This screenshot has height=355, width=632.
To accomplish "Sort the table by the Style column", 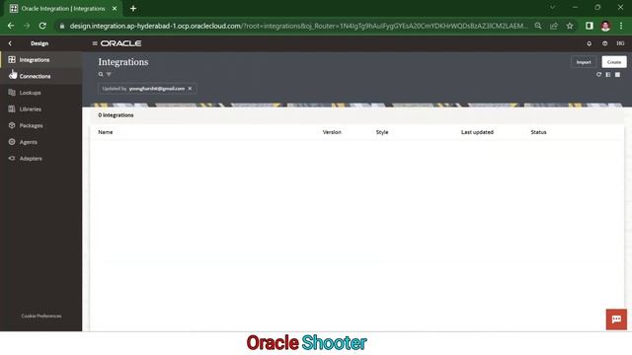I will (382, 132).
